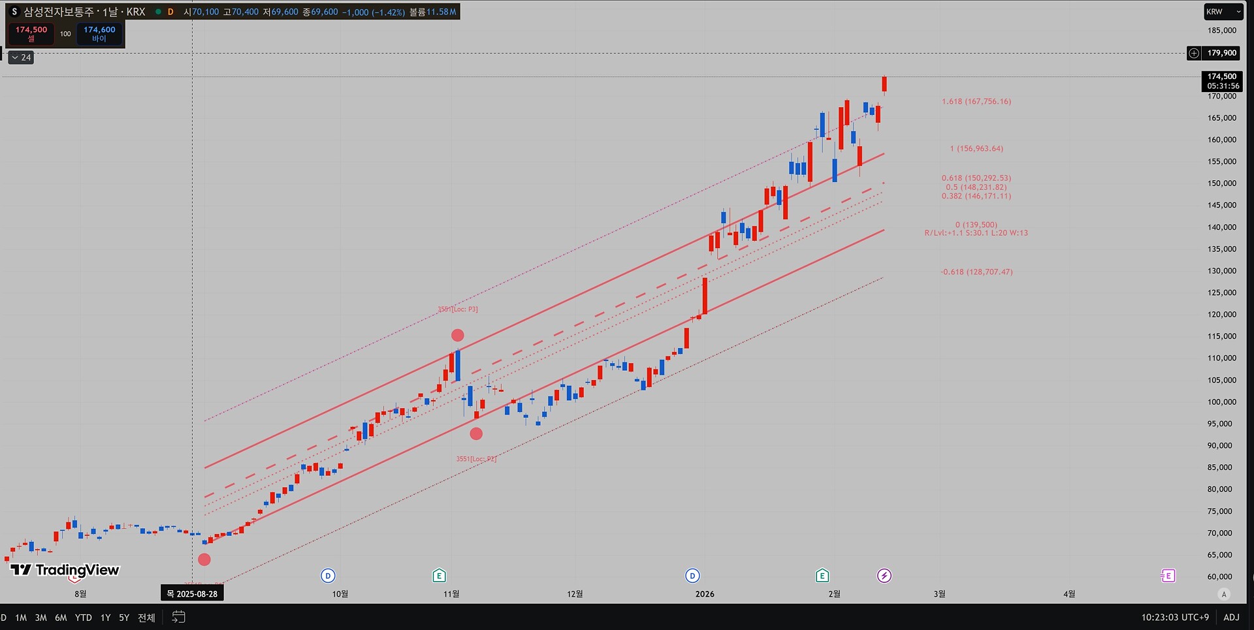1254x630 pixels.
Task: Expand the collapsed indicators list showing 24
Action: [x=21, y=57]
